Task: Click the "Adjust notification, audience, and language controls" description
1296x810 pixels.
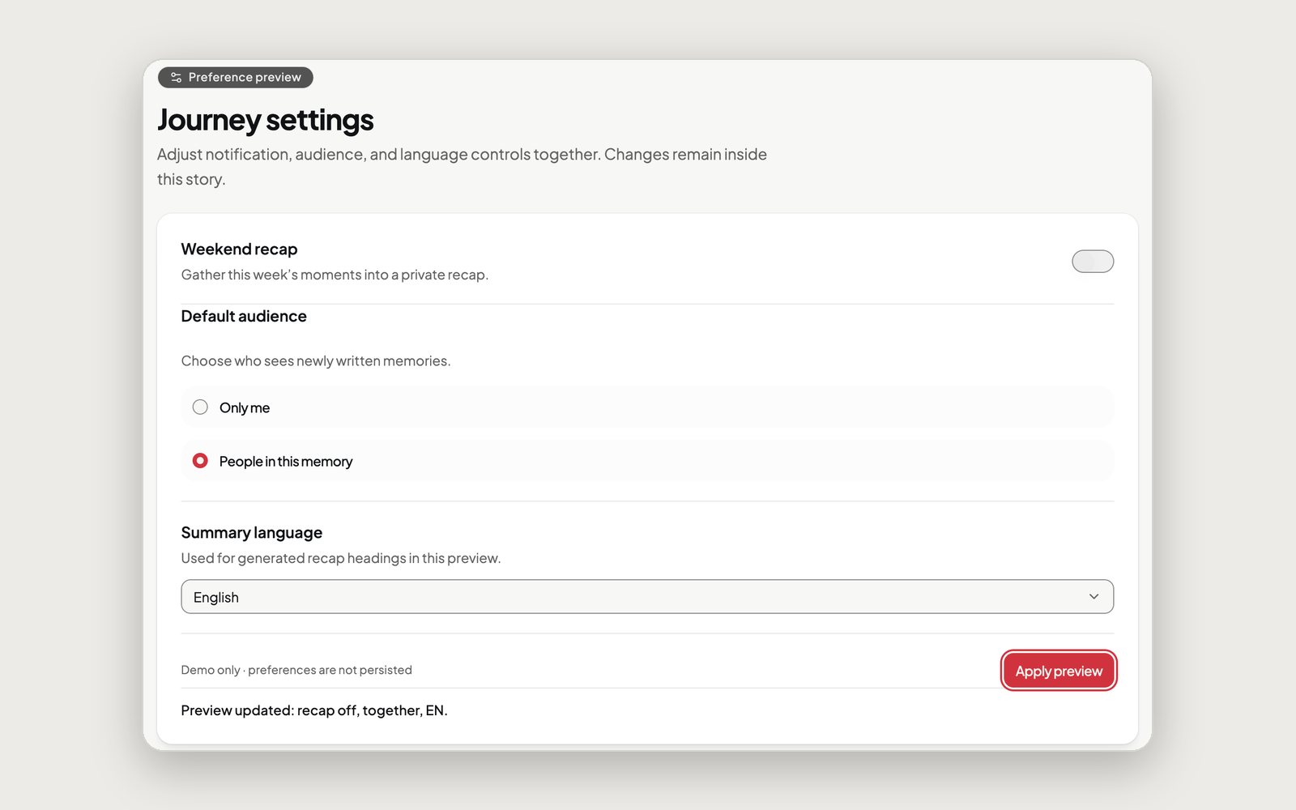Action: [x=462, y=166]
